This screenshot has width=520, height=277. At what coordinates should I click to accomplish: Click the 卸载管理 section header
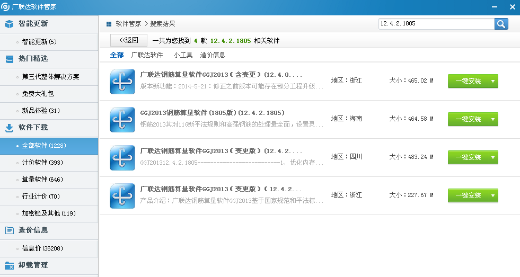[49, 265]
